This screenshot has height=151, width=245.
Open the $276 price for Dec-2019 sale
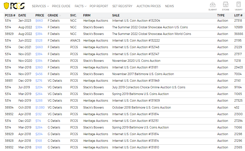(x=39, y=81)
